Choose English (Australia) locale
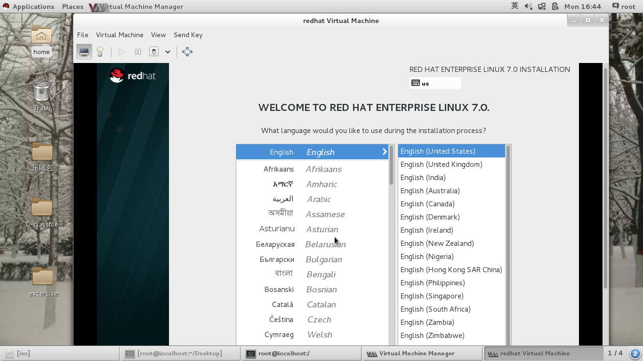Image resolution: width=643 pixels, height=361 pixels. pos(451,190)
